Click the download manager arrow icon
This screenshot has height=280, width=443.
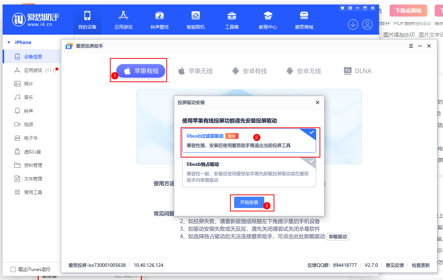[353, 24]
